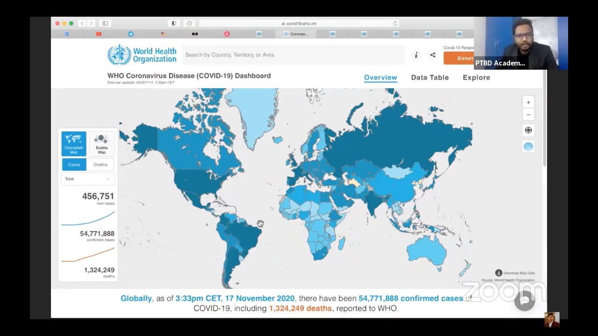Open the Explore tab
The image size is (598, 336).
point(476,77)
